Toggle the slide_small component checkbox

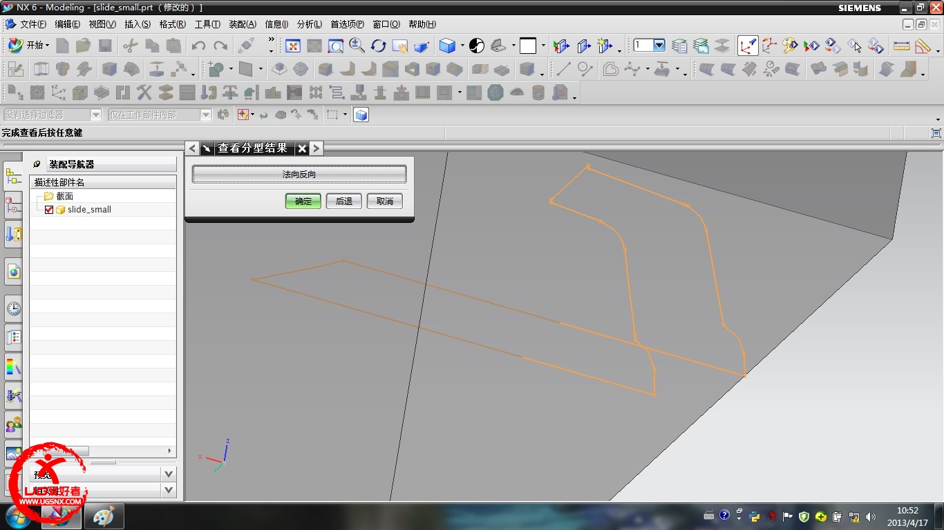pos(49,210)
